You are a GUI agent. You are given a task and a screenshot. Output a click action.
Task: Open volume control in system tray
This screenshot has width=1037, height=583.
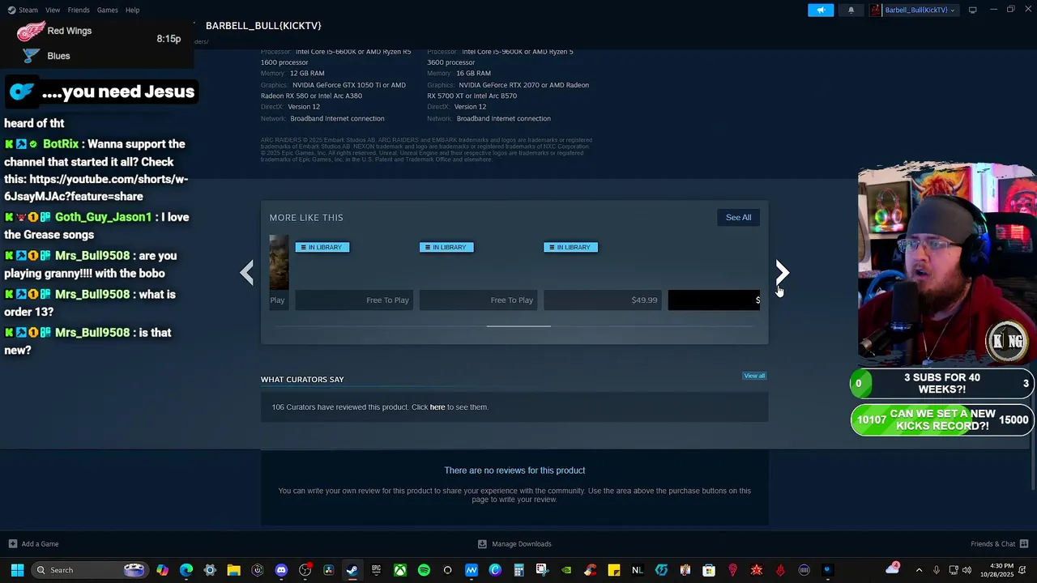967,570
